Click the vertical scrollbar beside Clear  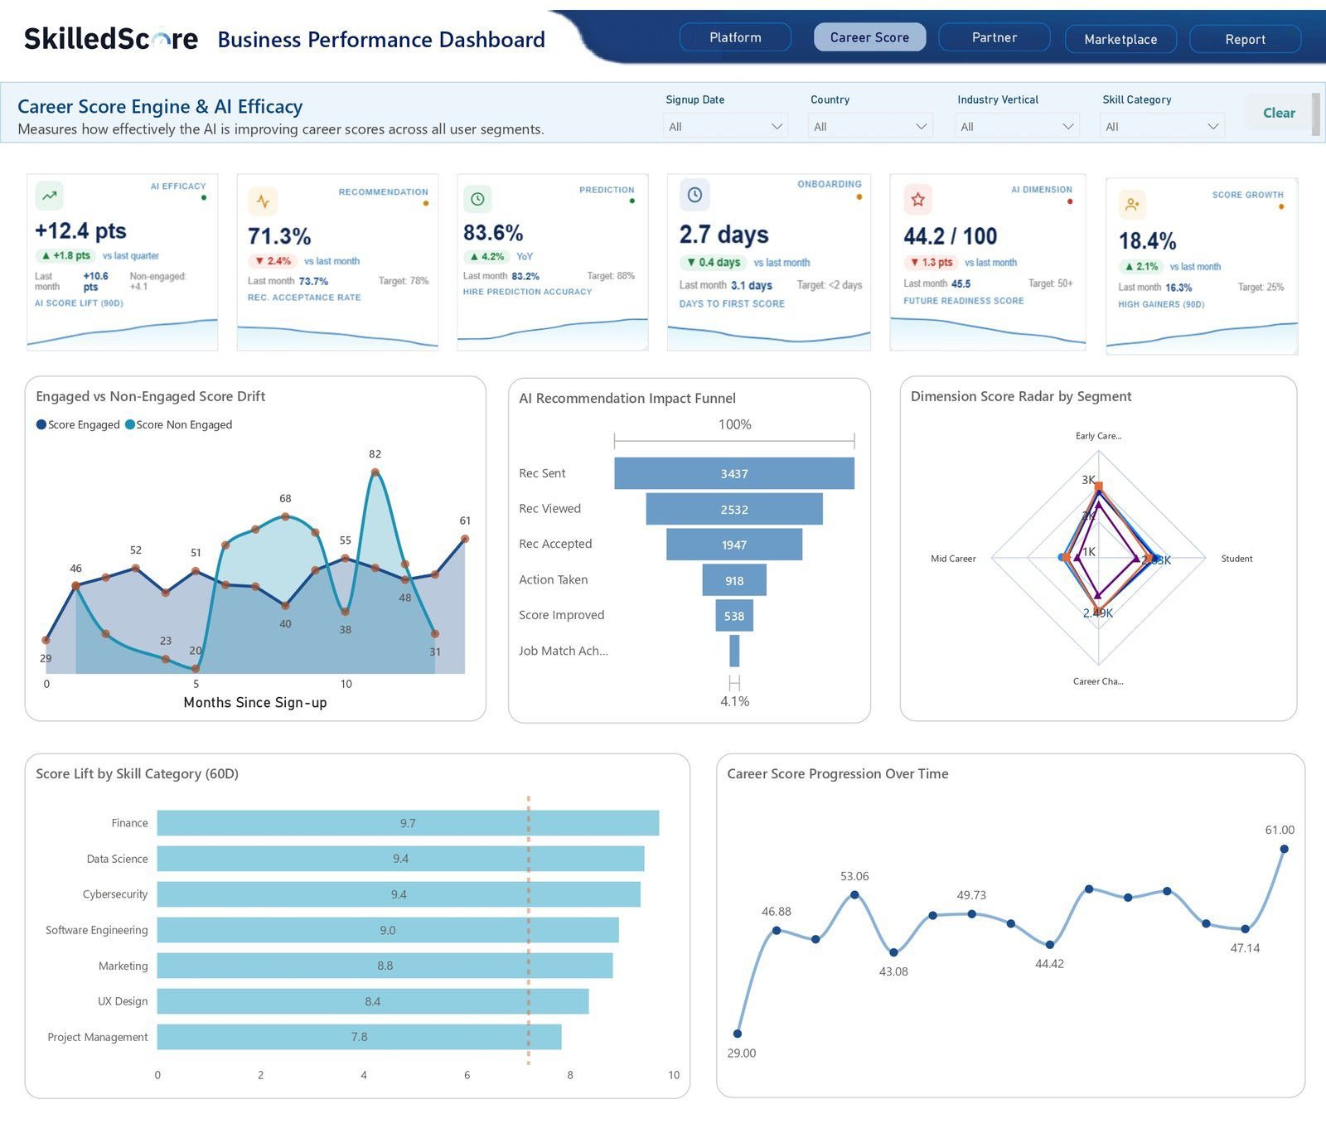[x=1315, y=114]
